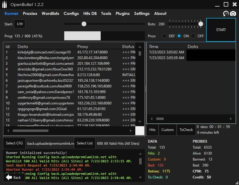Open the Hits DB tab
Image resolution: width=239 pixels, height=185 pixels.
tap(90, 13)
